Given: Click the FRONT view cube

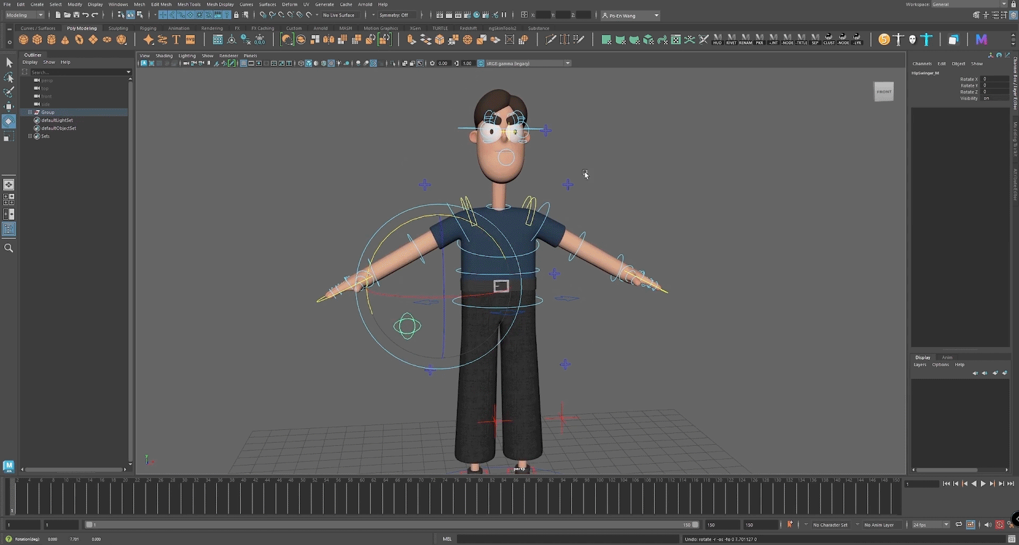Looking at the screenshot, I should [884, 92].
